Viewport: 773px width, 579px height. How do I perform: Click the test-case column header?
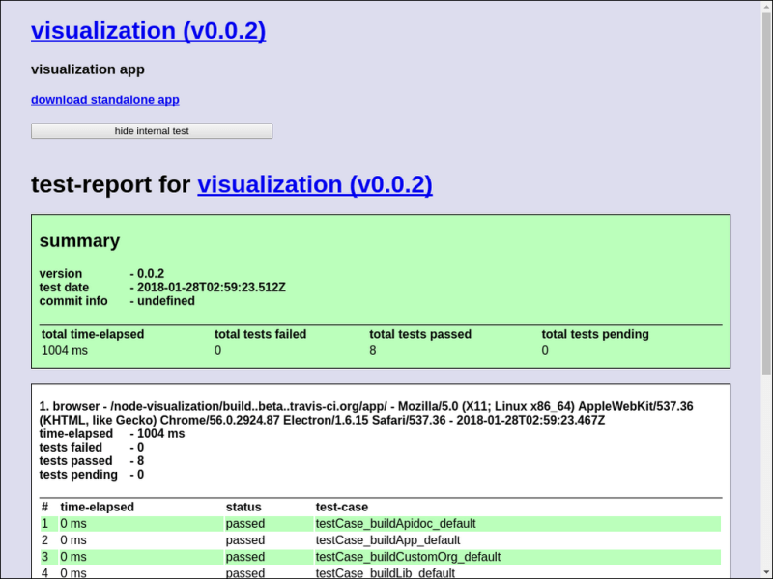tap(342, 506)
